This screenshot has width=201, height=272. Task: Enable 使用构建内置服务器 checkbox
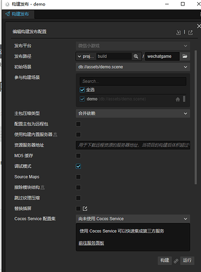(x=78, y=134)
